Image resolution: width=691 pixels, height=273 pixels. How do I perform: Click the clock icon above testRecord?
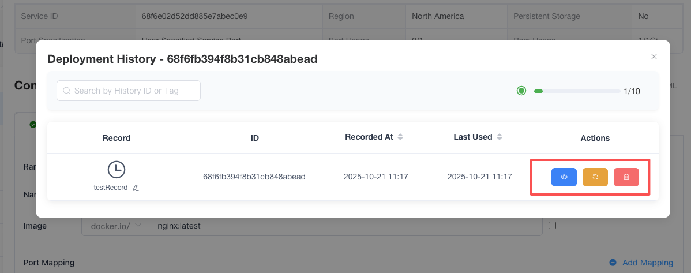tap(117, 169)
